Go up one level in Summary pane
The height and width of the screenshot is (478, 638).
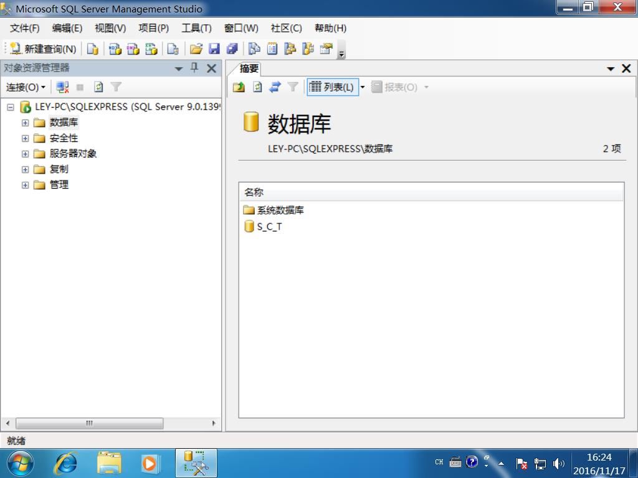239,87
